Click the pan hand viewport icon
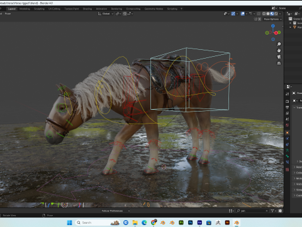This screenshot has width=302, height=227. [279, 50]
